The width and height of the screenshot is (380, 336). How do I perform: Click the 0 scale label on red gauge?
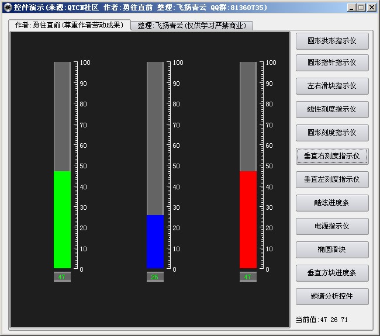[x=268, y=269]
